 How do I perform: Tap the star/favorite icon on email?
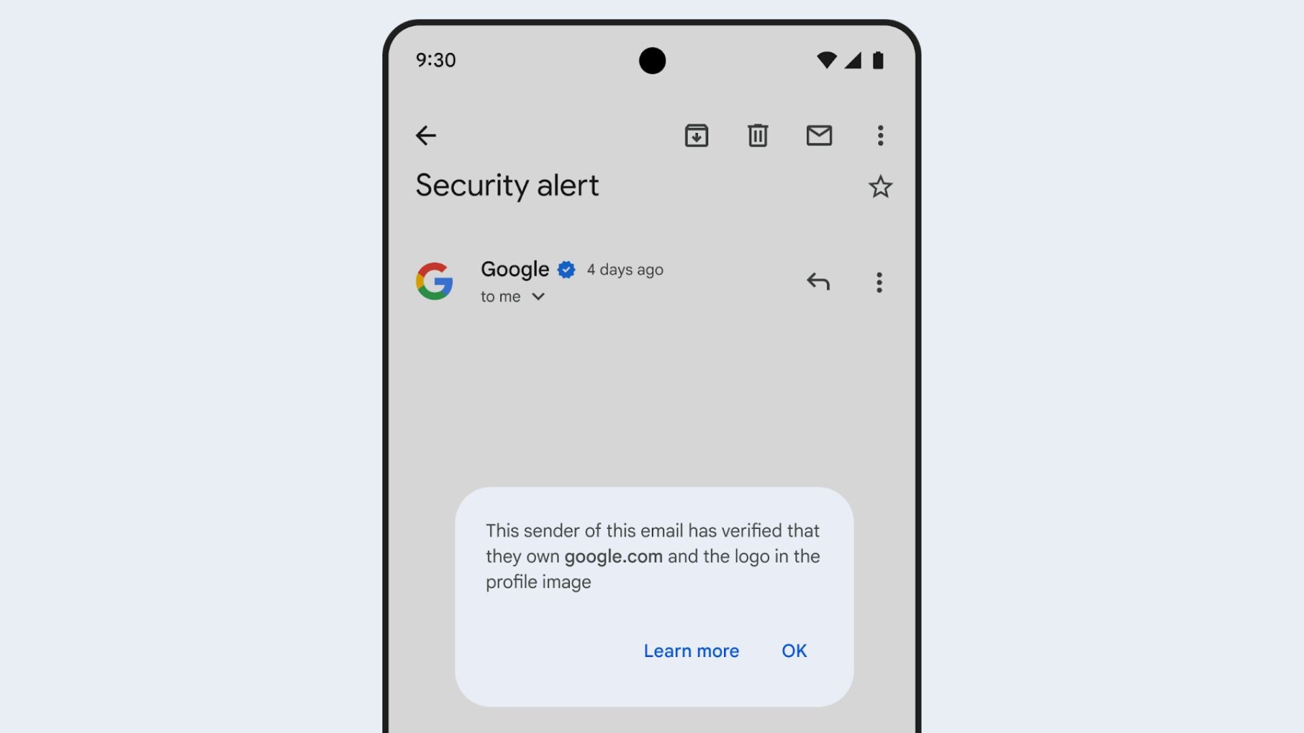(x=882, y=186)
